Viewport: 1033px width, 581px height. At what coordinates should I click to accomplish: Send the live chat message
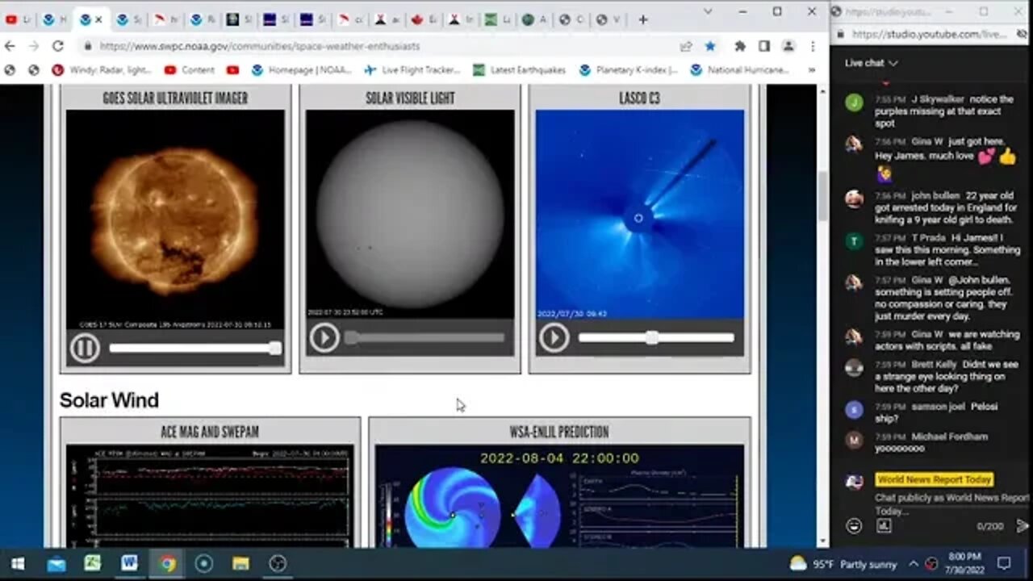point(1022,525)
